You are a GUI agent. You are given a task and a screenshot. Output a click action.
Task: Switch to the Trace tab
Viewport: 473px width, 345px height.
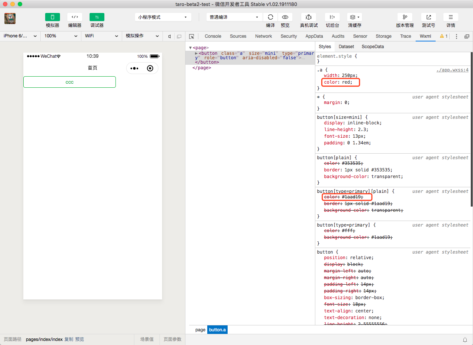pos(406,36)
